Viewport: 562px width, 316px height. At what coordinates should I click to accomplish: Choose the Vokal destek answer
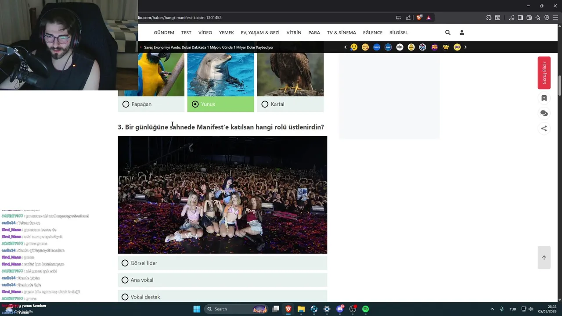(223, 297)
